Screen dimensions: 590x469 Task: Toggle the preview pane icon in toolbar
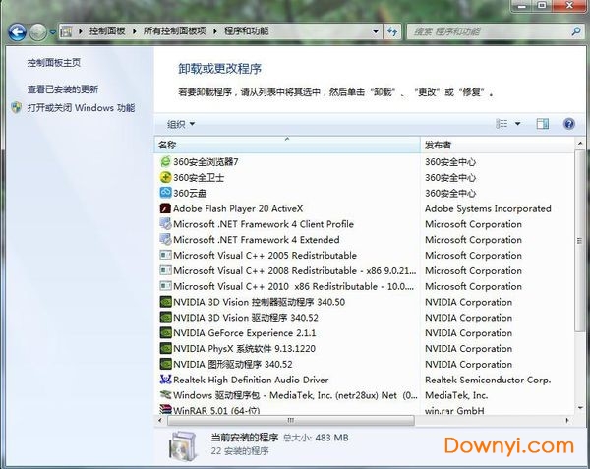point(542,124)
